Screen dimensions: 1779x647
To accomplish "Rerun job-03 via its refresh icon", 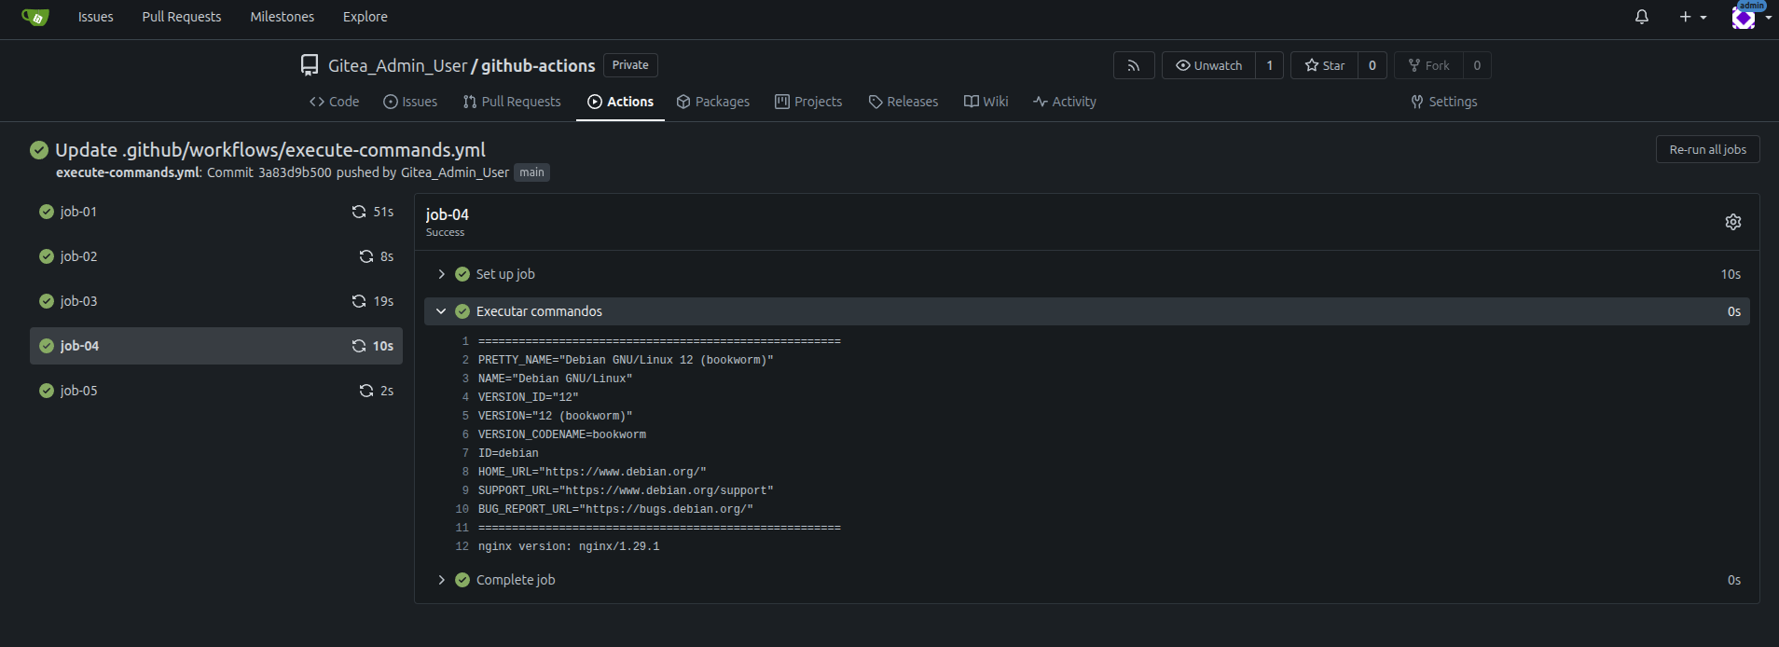I will (x=359, y=301).
